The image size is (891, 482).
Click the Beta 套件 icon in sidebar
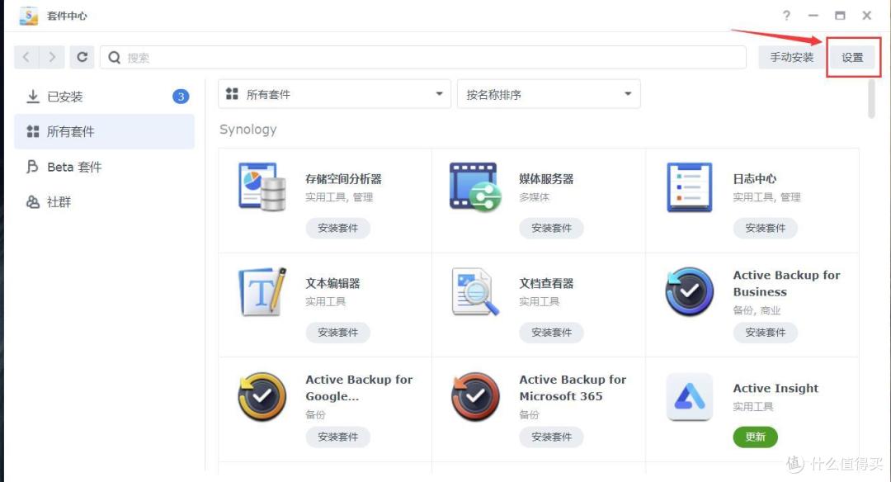click(x=32, y=167)
